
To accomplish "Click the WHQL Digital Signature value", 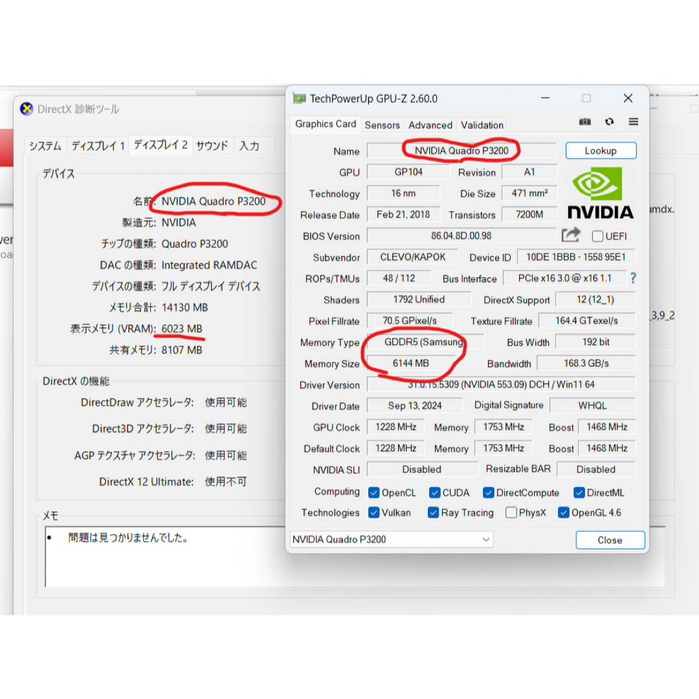I will tap(592, 406).
